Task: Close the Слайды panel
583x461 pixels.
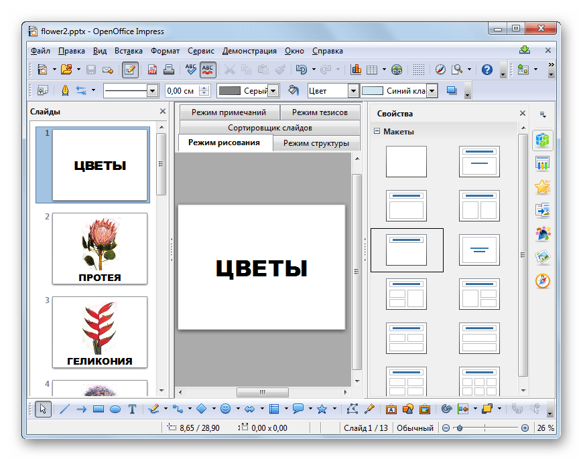Action: [x=162, y=111]
